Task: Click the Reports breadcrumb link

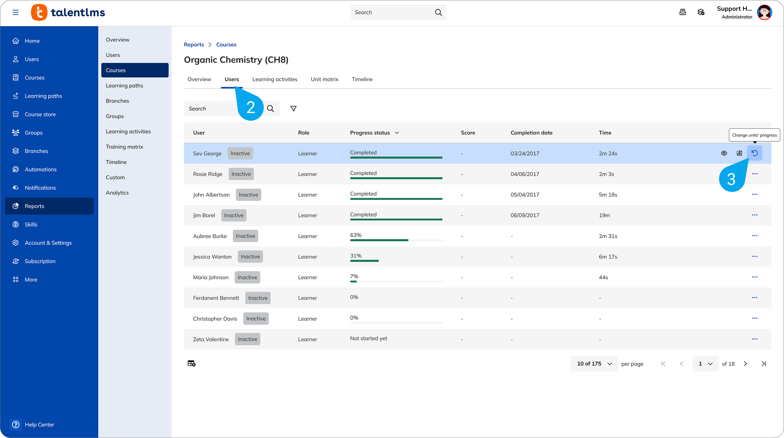Action: (x=194, y=45)
